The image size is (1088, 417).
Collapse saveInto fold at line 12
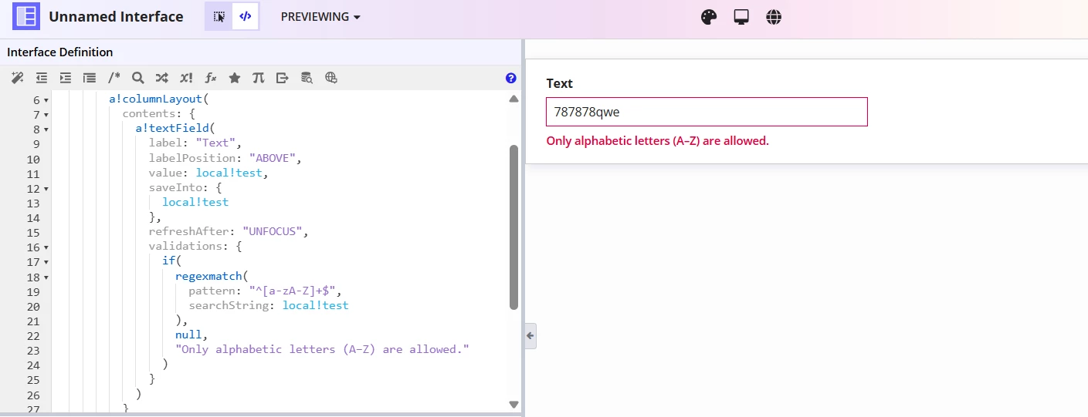46,189
